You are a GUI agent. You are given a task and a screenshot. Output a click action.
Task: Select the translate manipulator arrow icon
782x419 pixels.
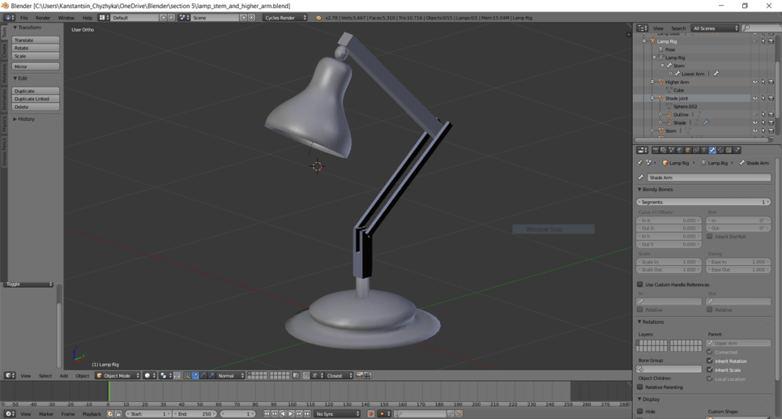195,375
